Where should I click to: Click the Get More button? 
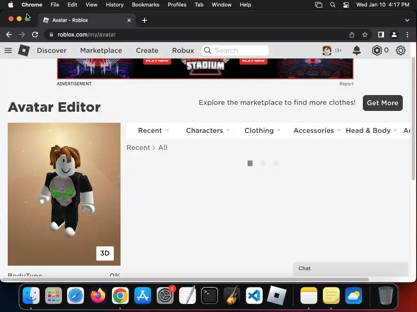(382, 103)
